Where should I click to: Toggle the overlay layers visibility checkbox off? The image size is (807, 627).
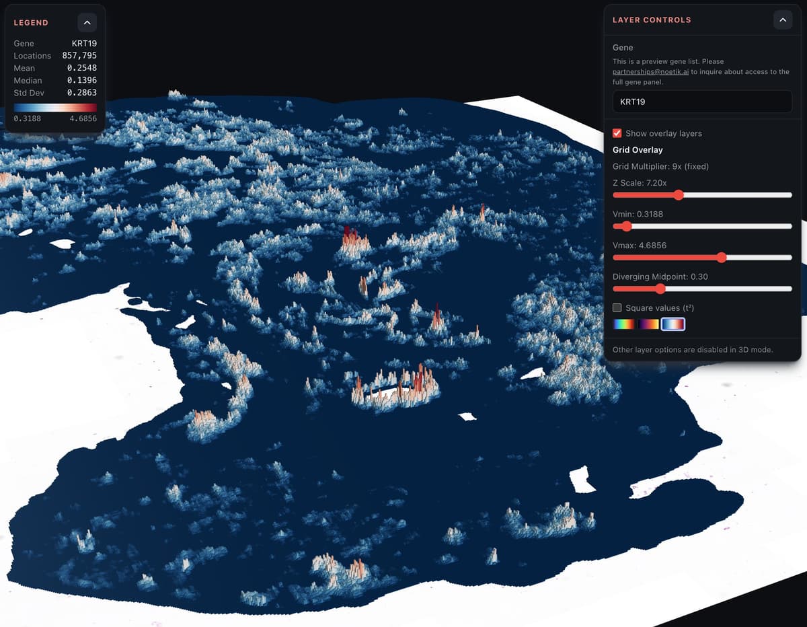617,133
